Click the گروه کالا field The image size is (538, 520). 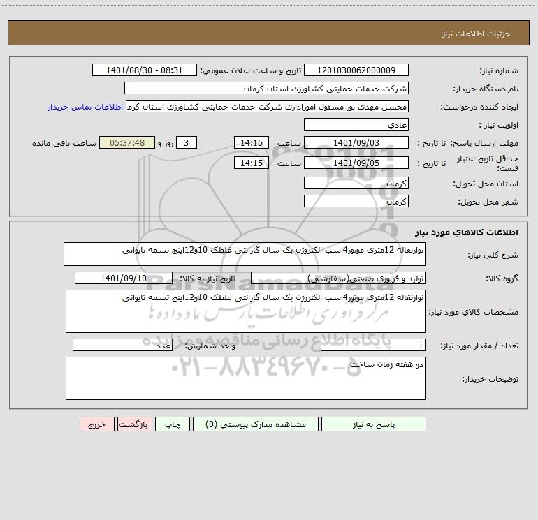[338, 278]
